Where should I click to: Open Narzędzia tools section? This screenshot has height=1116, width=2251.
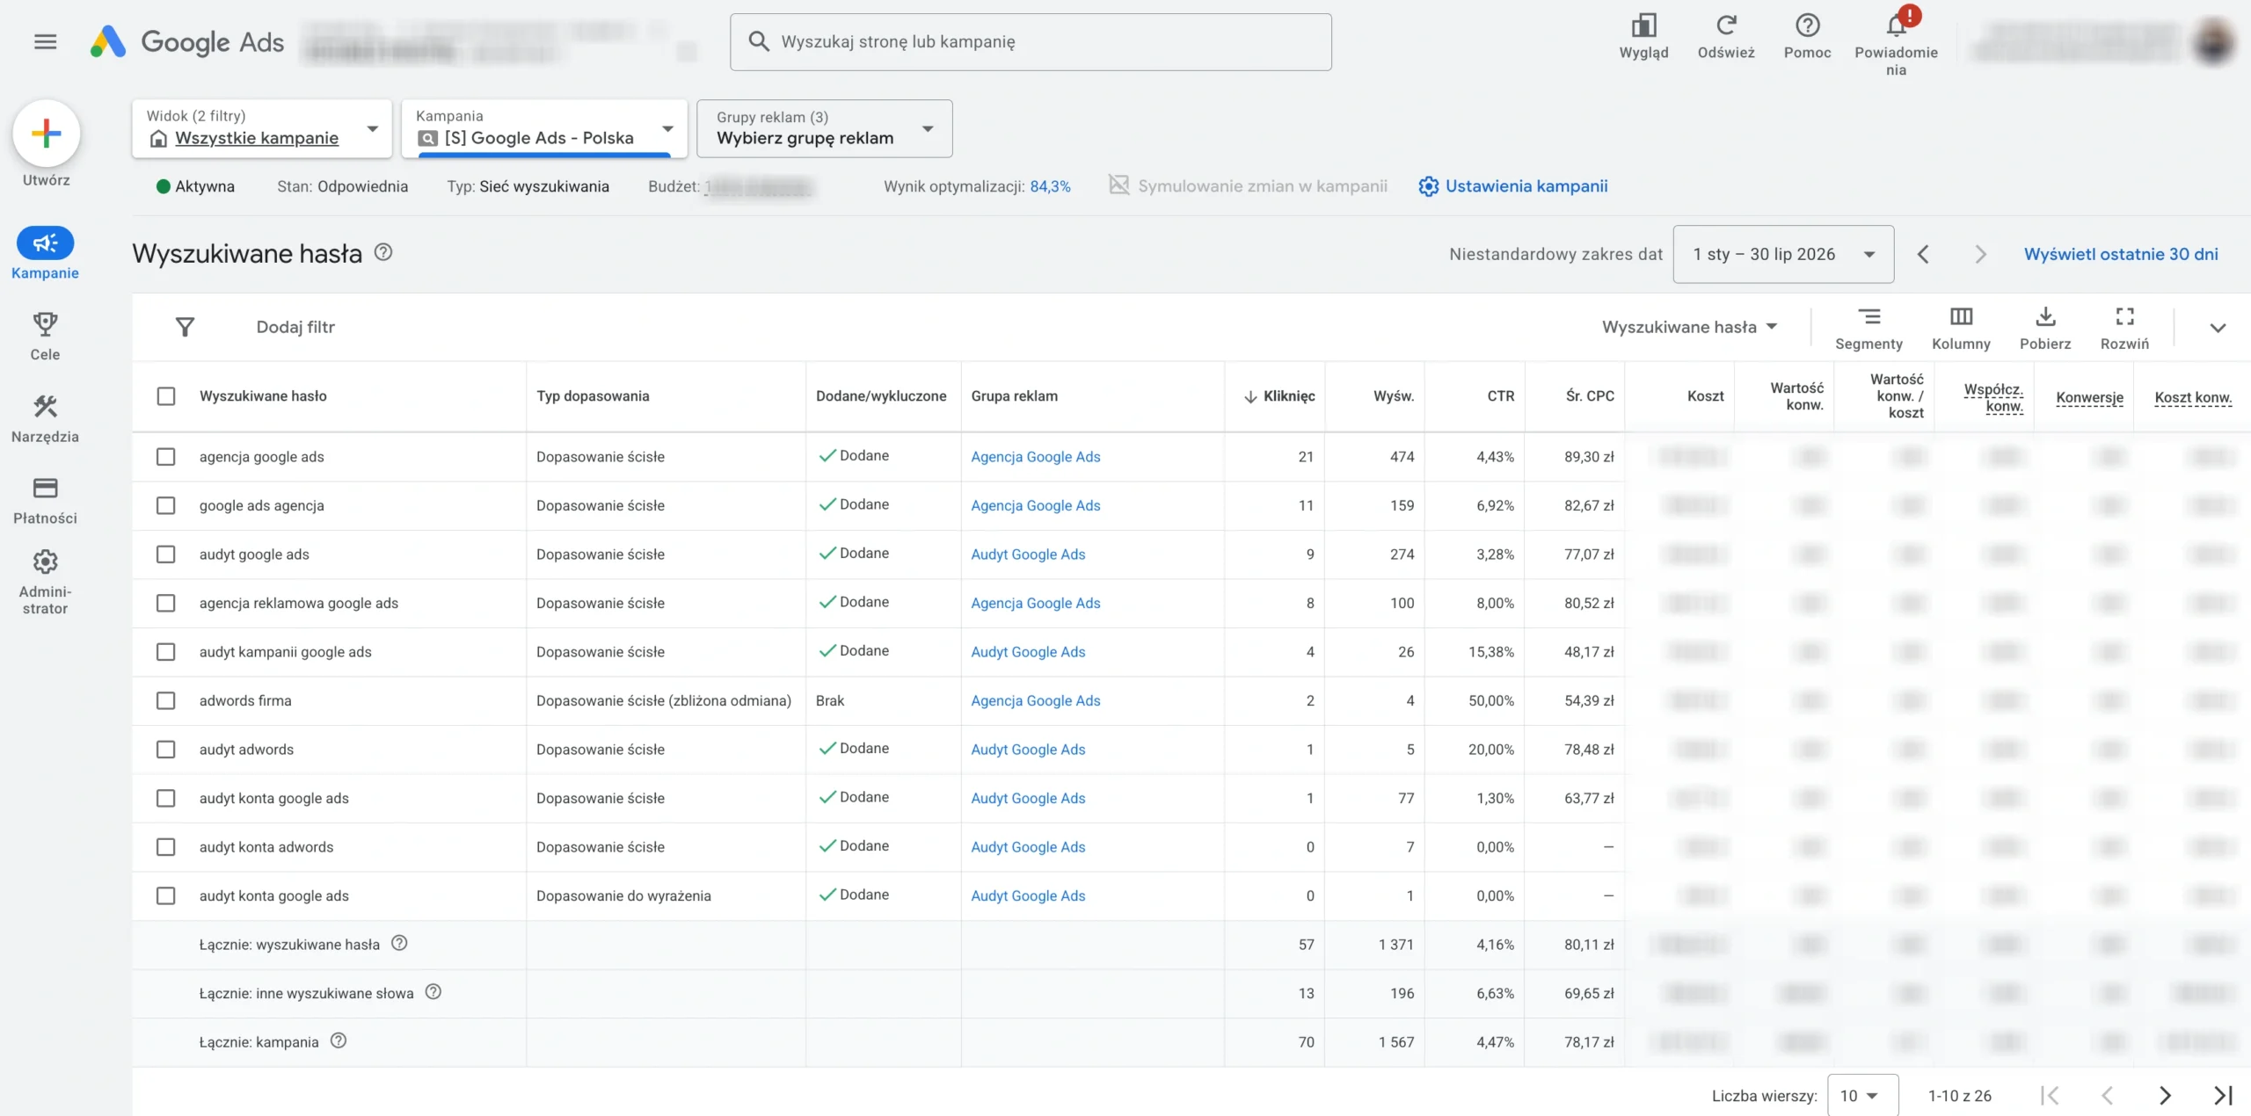click(x=45, y=418)
